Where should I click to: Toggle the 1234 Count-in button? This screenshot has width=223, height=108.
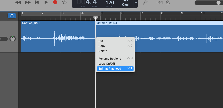pyautogui.click(x=159, y=2)
